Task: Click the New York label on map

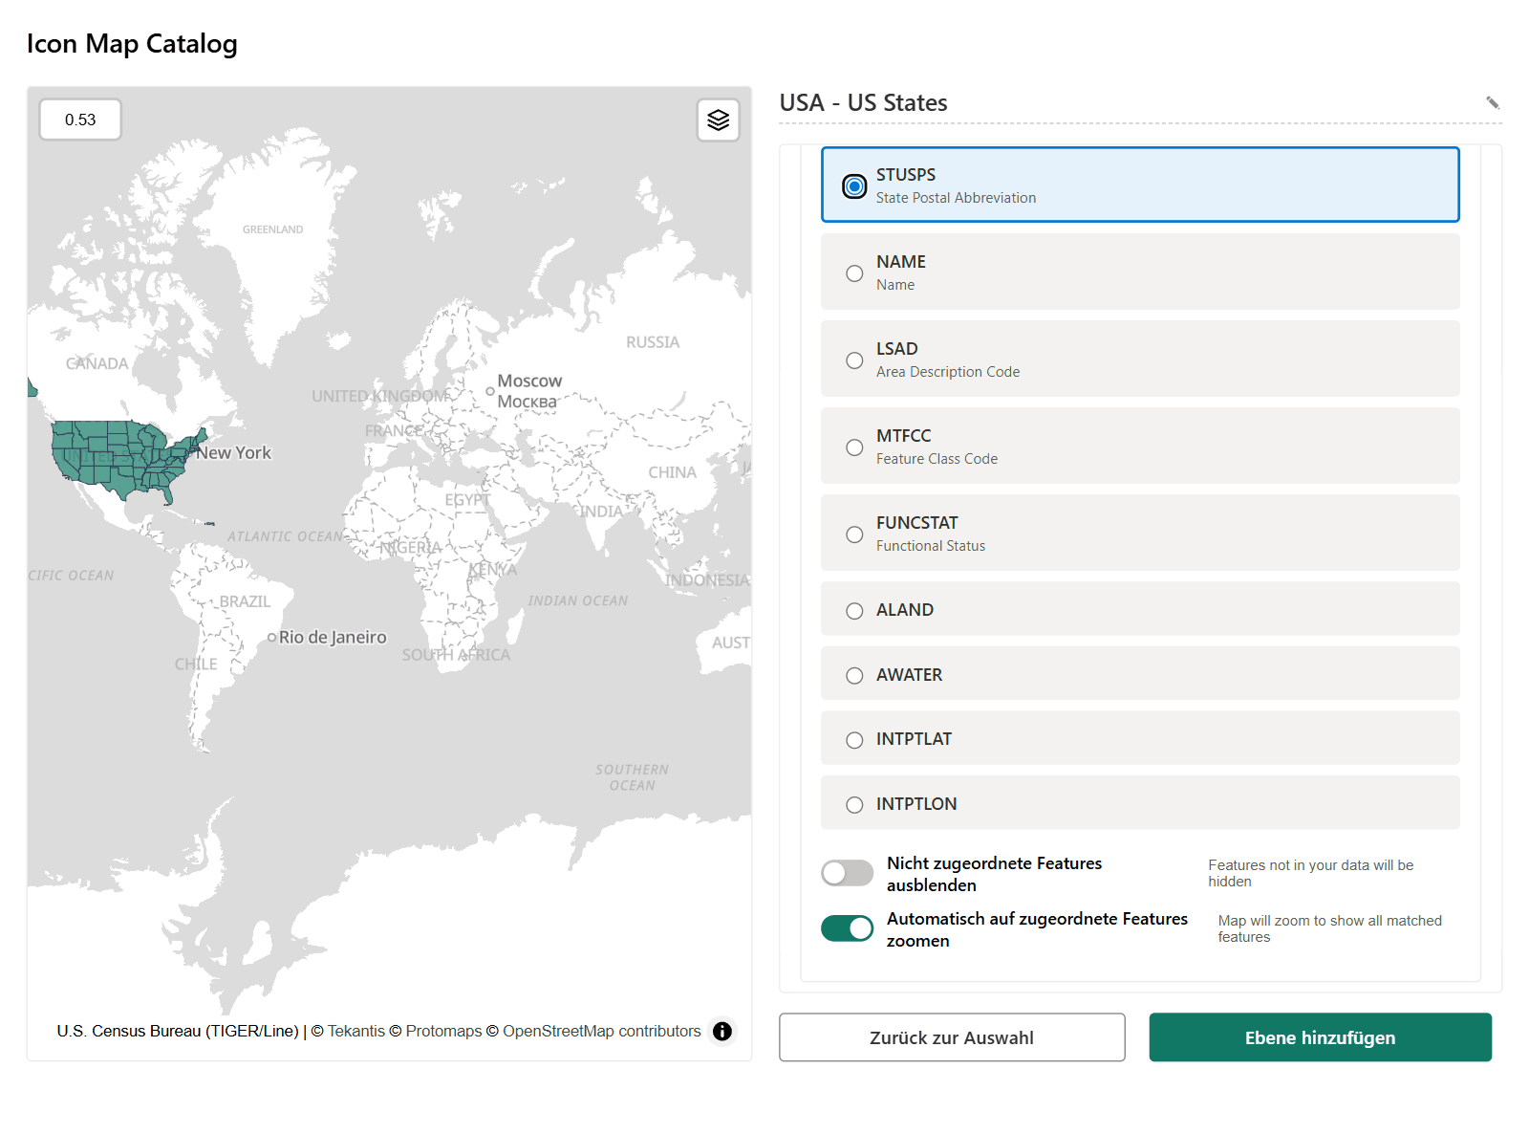Action: click(x=234, y=453)
